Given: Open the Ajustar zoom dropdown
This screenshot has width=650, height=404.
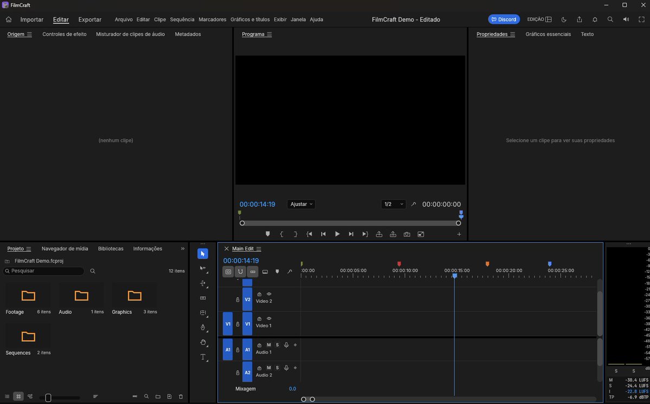Looking at the screenshot, I should [x=301, y=204].
